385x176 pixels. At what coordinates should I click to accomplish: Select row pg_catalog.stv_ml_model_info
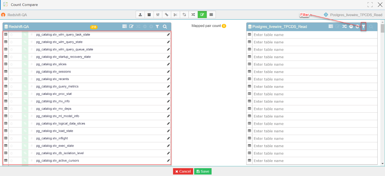pos(87,116)
